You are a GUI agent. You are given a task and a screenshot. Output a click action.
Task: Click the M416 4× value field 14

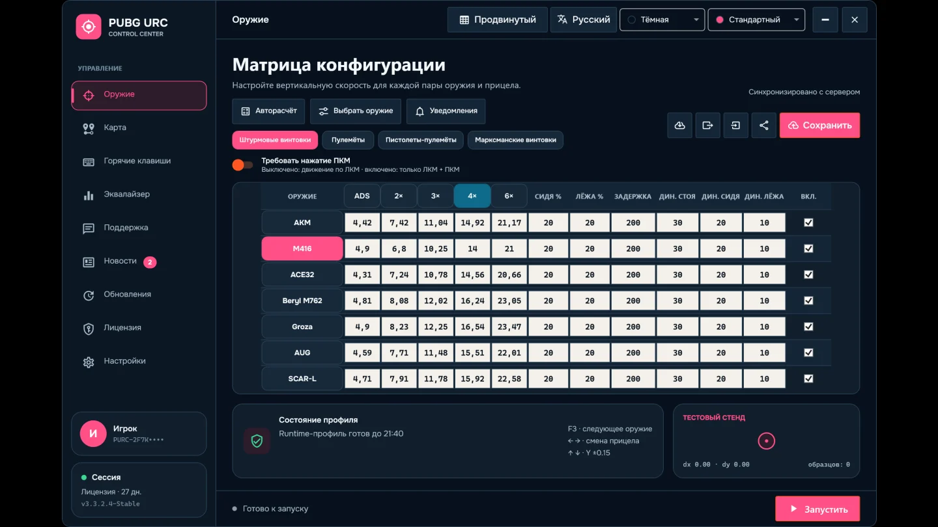[472, 249]
